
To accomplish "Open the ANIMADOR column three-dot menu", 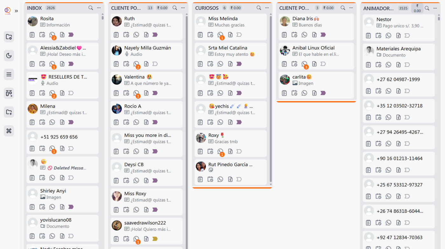I will pos(435,8).
